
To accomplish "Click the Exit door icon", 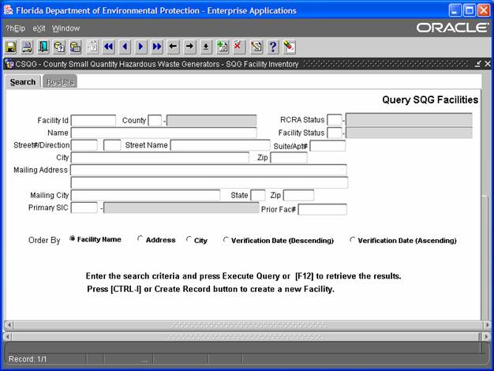I will 43,47.
